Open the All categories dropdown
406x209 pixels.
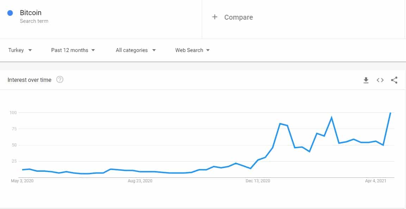click(x=136, y=50)
